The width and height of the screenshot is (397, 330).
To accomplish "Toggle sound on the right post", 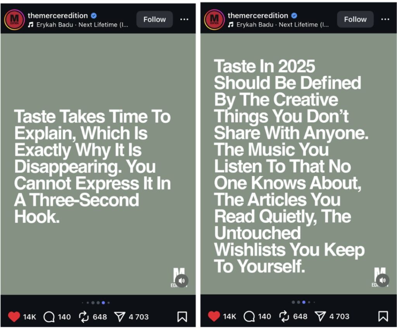I will [382, 280].
